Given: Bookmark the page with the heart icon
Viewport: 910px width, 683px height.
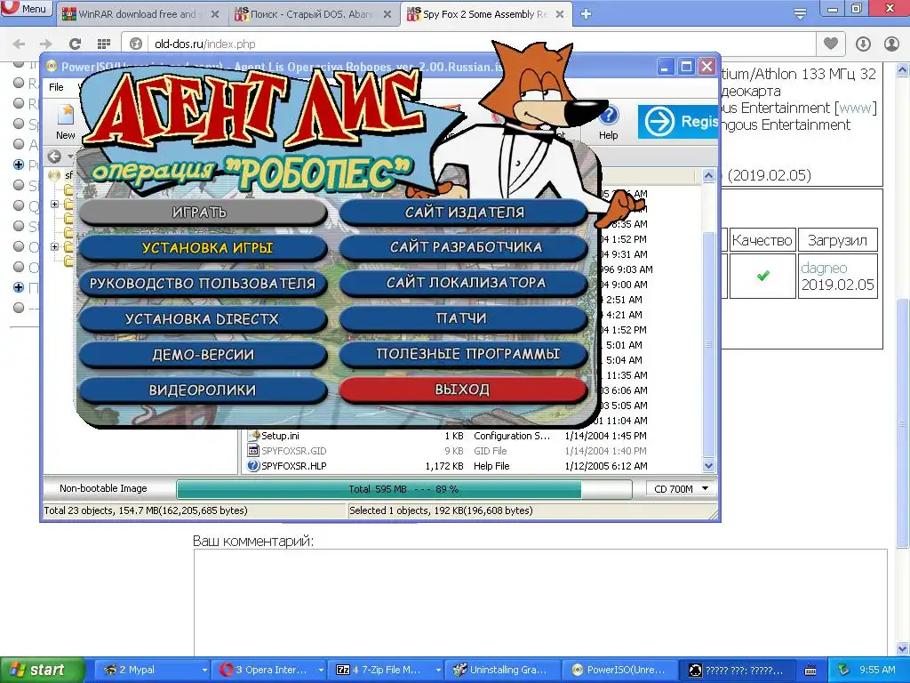Looking at the screenshot, I should (x=831, y=44).
